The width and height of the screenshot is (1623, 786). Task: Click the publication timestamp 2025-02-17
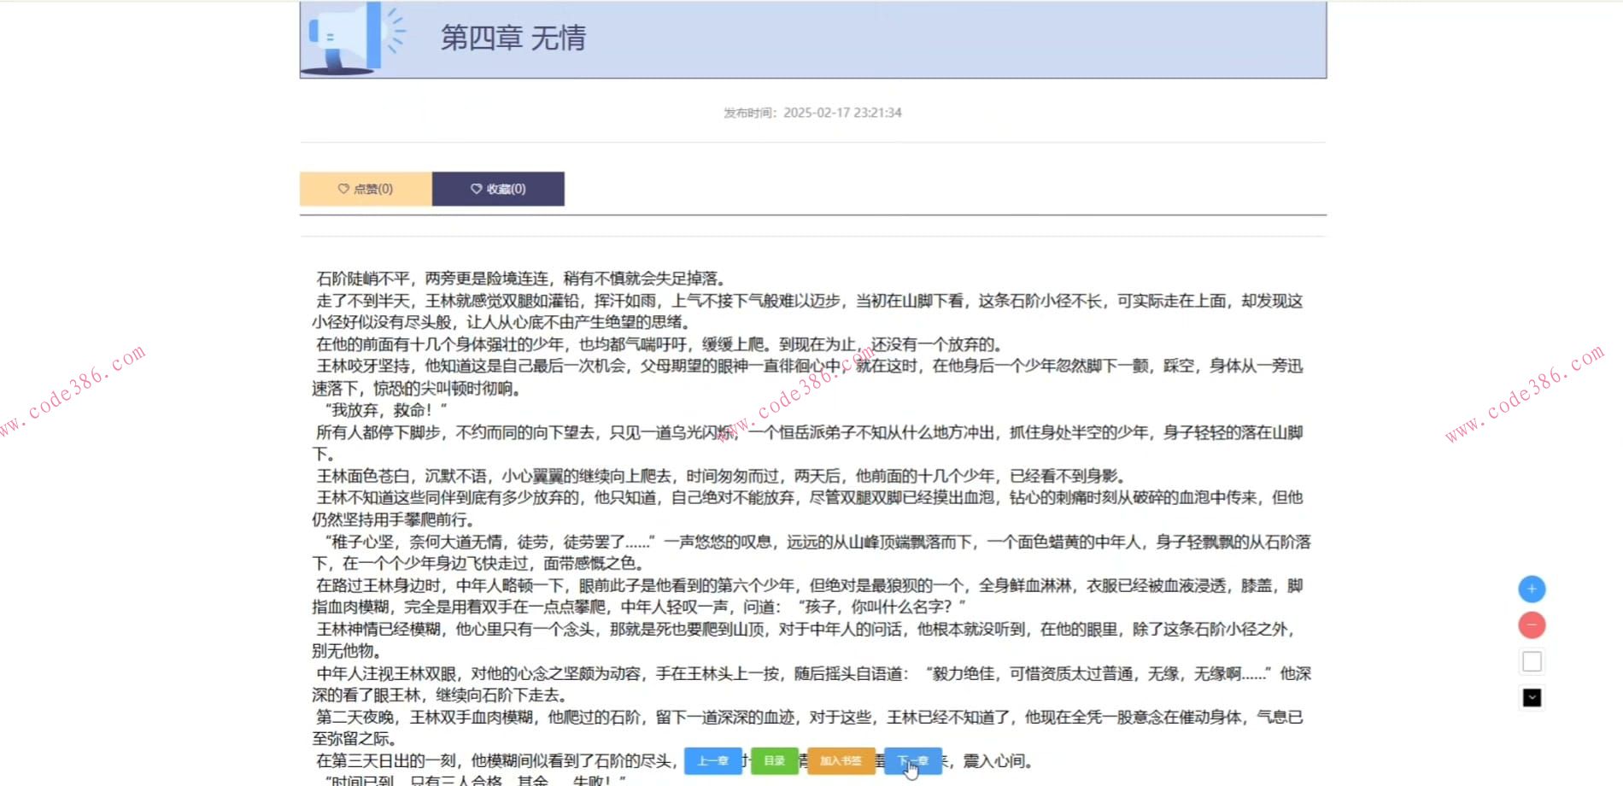coord(843,112)
